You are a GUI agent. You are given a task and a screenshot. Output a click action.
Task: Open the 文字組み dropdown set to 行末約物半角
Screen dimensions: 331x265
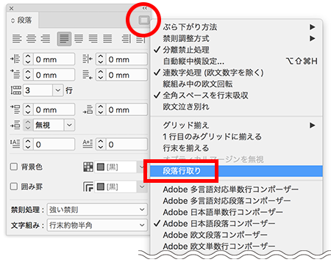point(97,225)
